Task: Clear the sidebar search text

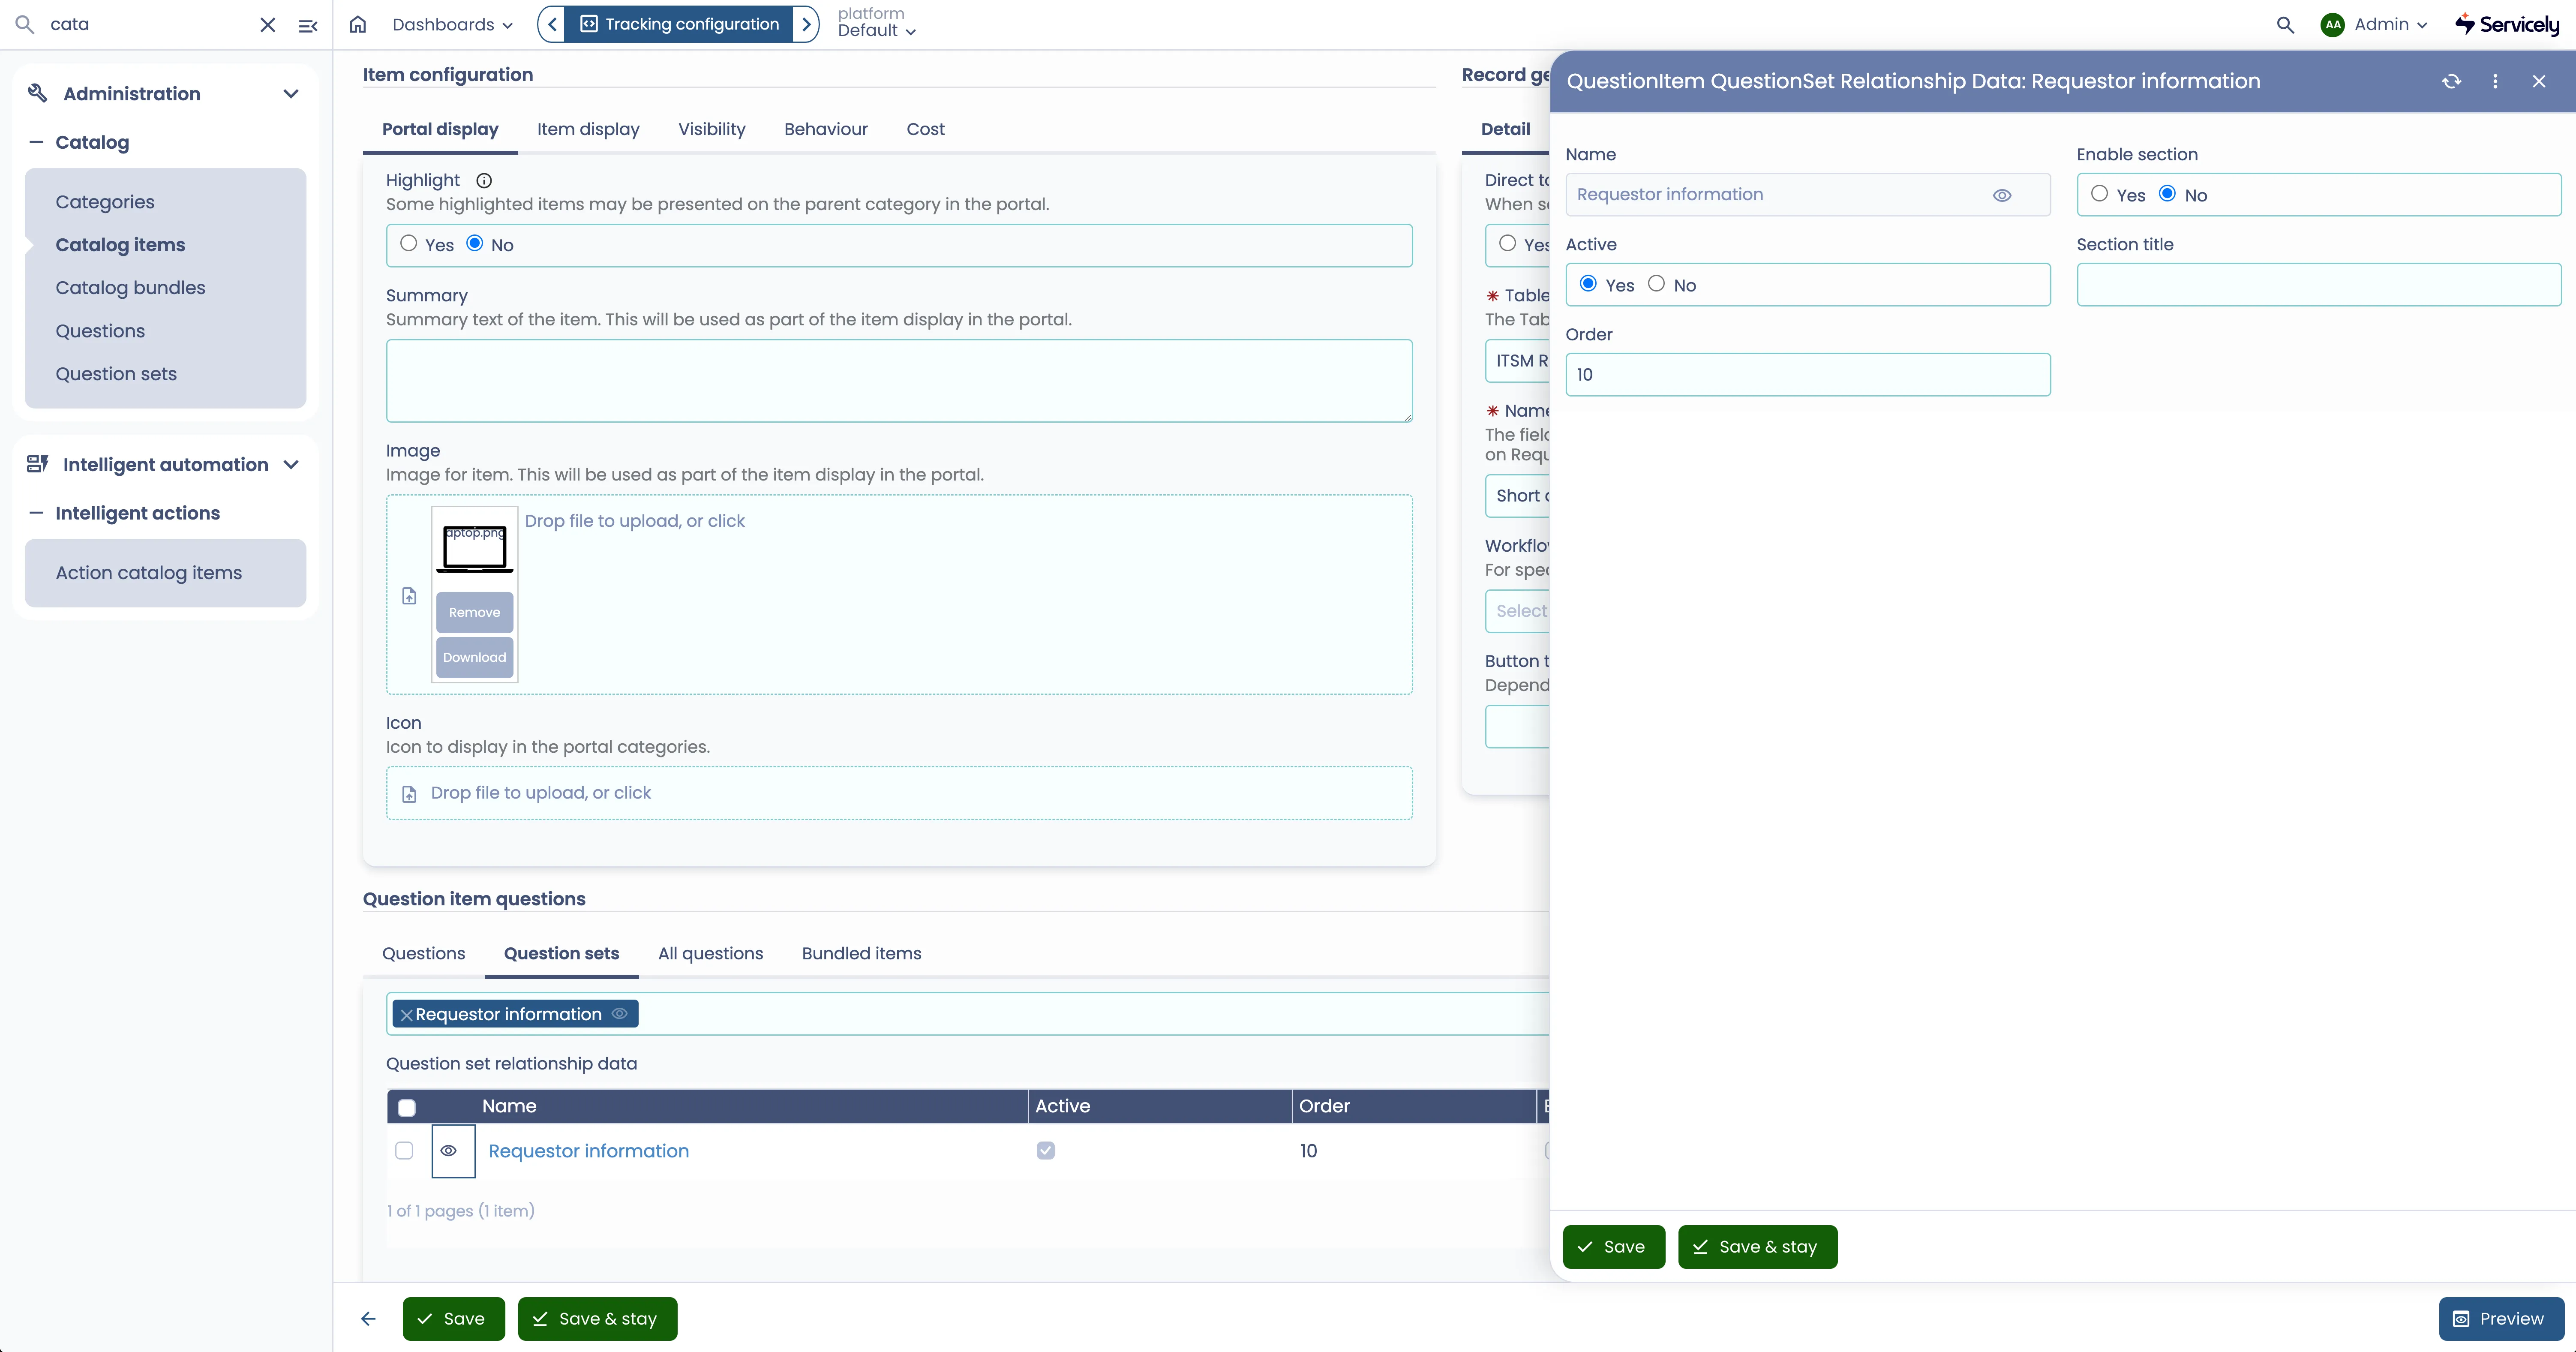Action: click(x=267, y=25)
